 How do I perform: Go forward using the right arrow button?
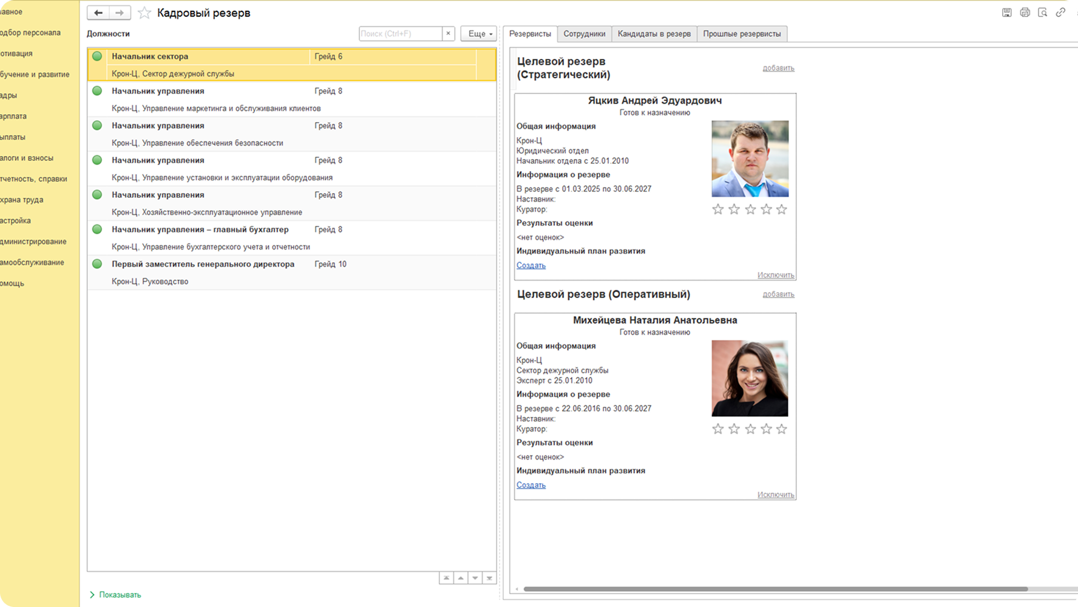(120, 13)
